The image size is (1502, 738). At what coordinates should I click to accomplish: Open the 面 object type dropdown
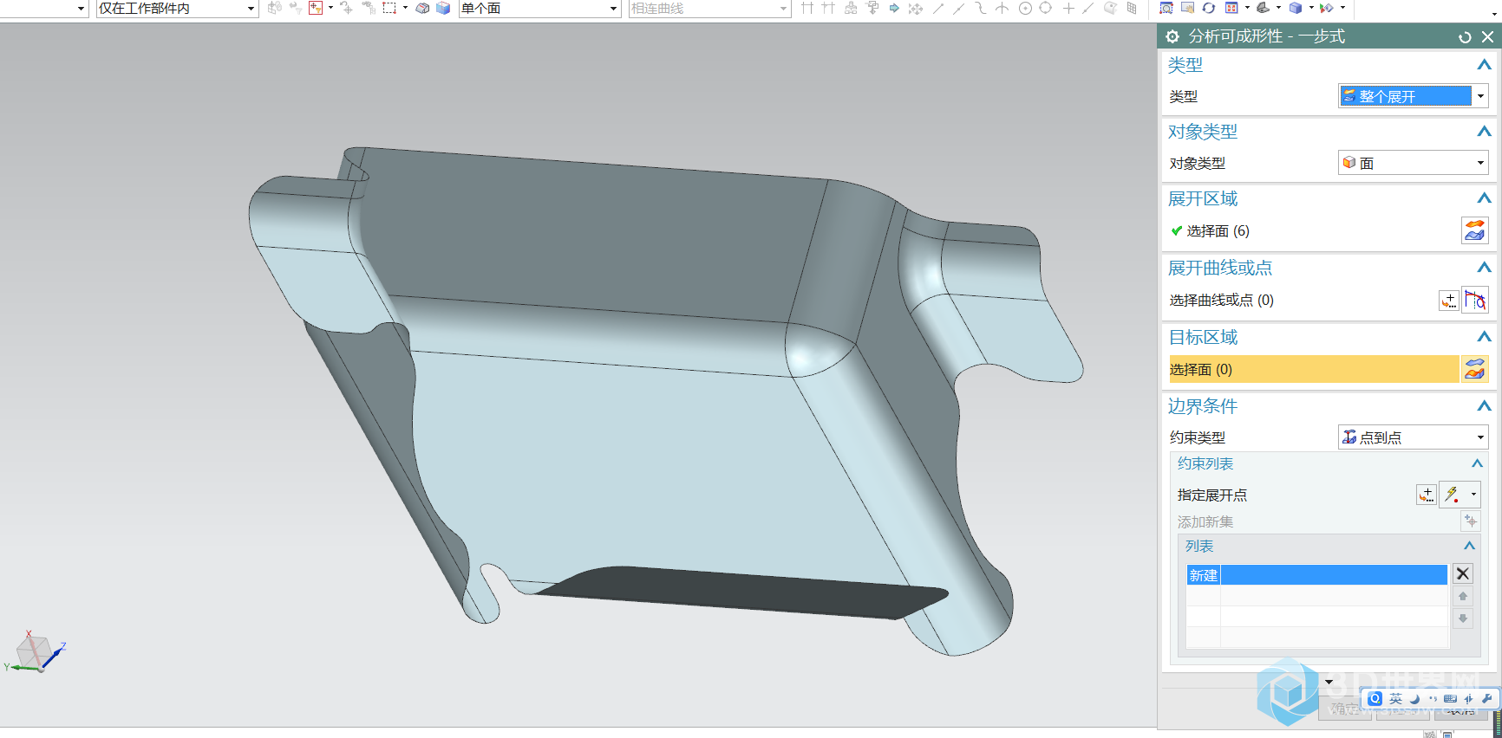tap(1414, 163)
